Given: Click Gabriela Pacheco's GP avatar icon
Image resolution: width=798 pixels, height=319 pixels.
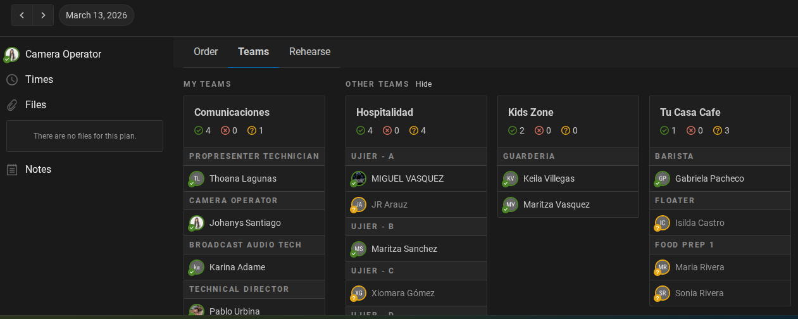Looking at the screenshot, I should tap(663, 178).
